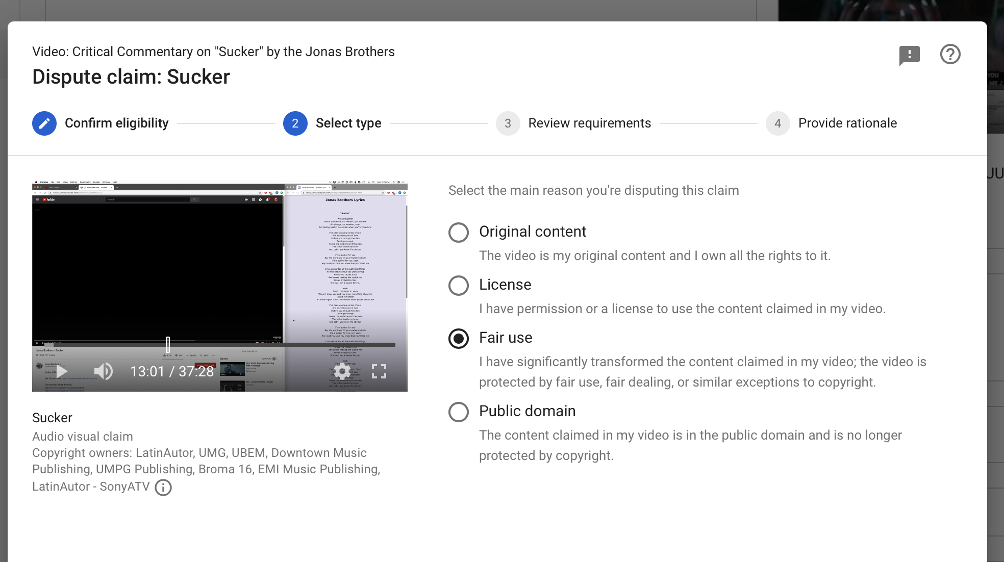This screenshot has height=562, width=1004.
Task: Click the Dispute claim: Sucker heading
Action: (131, 77)
